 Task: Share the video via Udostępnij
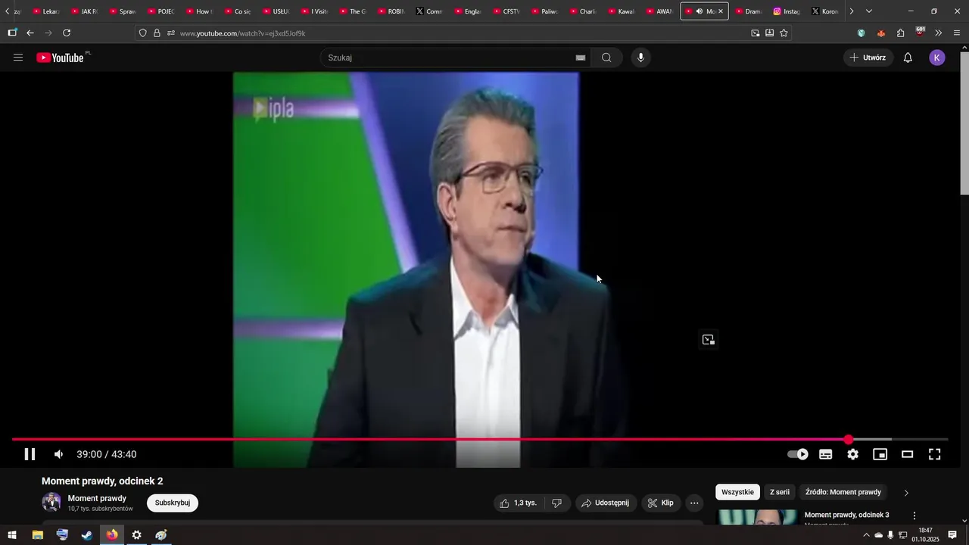click(606, 503)
